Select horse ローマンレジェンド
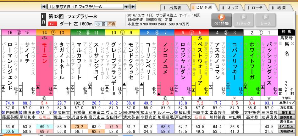298x136 pixels. 10,66
